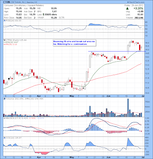Open the StockCharts.com copyright link
Screen dimensions: 153x159
(136, 2)
